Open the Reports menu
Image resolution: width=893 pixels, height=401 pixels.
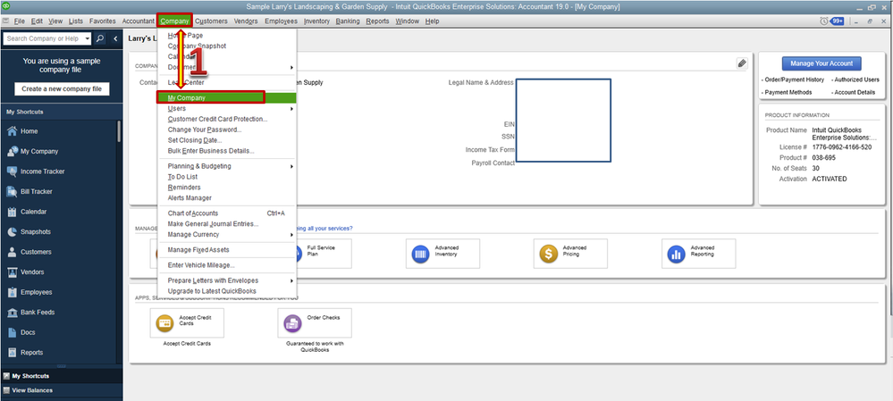pyautogui.click(x=377, y=21)
